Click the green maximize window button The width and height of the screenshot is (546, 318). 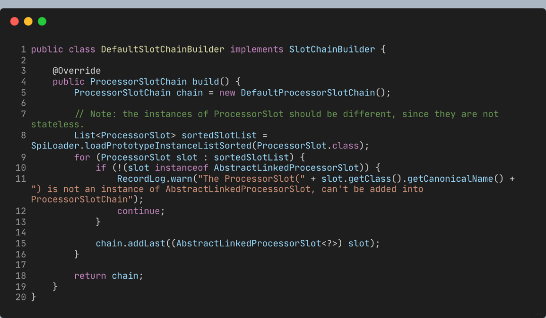pyautogui.click(x=42, y=21)
